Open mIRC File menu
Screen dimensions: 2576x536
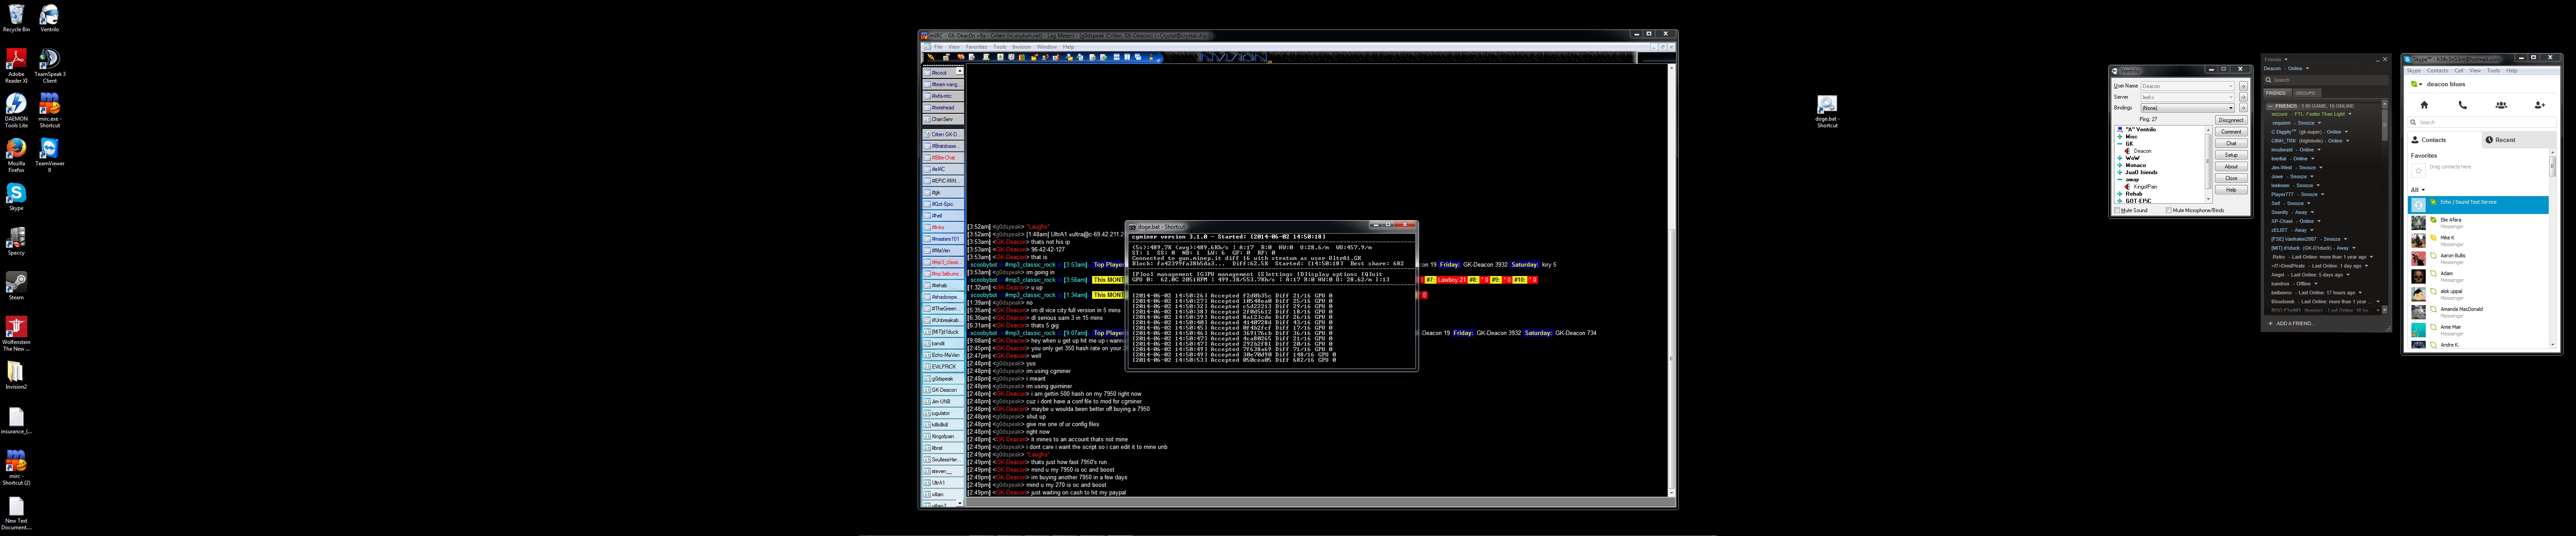point(938,47)
